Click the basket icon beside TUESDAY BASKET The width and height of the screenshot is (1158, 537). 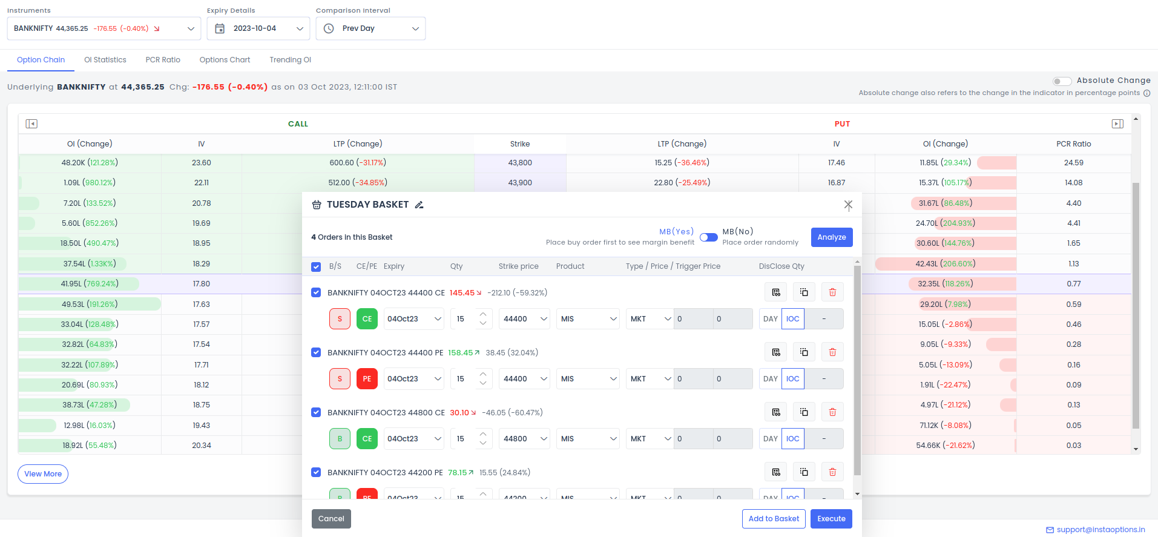317,205
